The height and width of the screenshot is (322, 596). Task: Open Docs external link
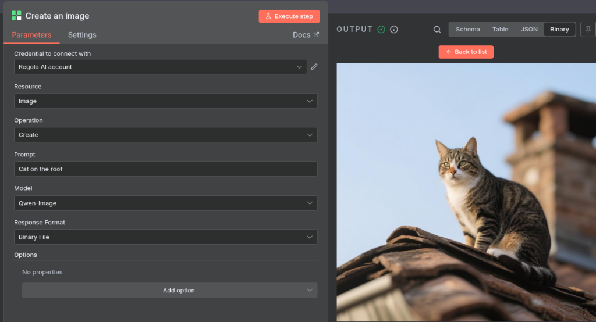pyautogui.click(x=306, y=35)
